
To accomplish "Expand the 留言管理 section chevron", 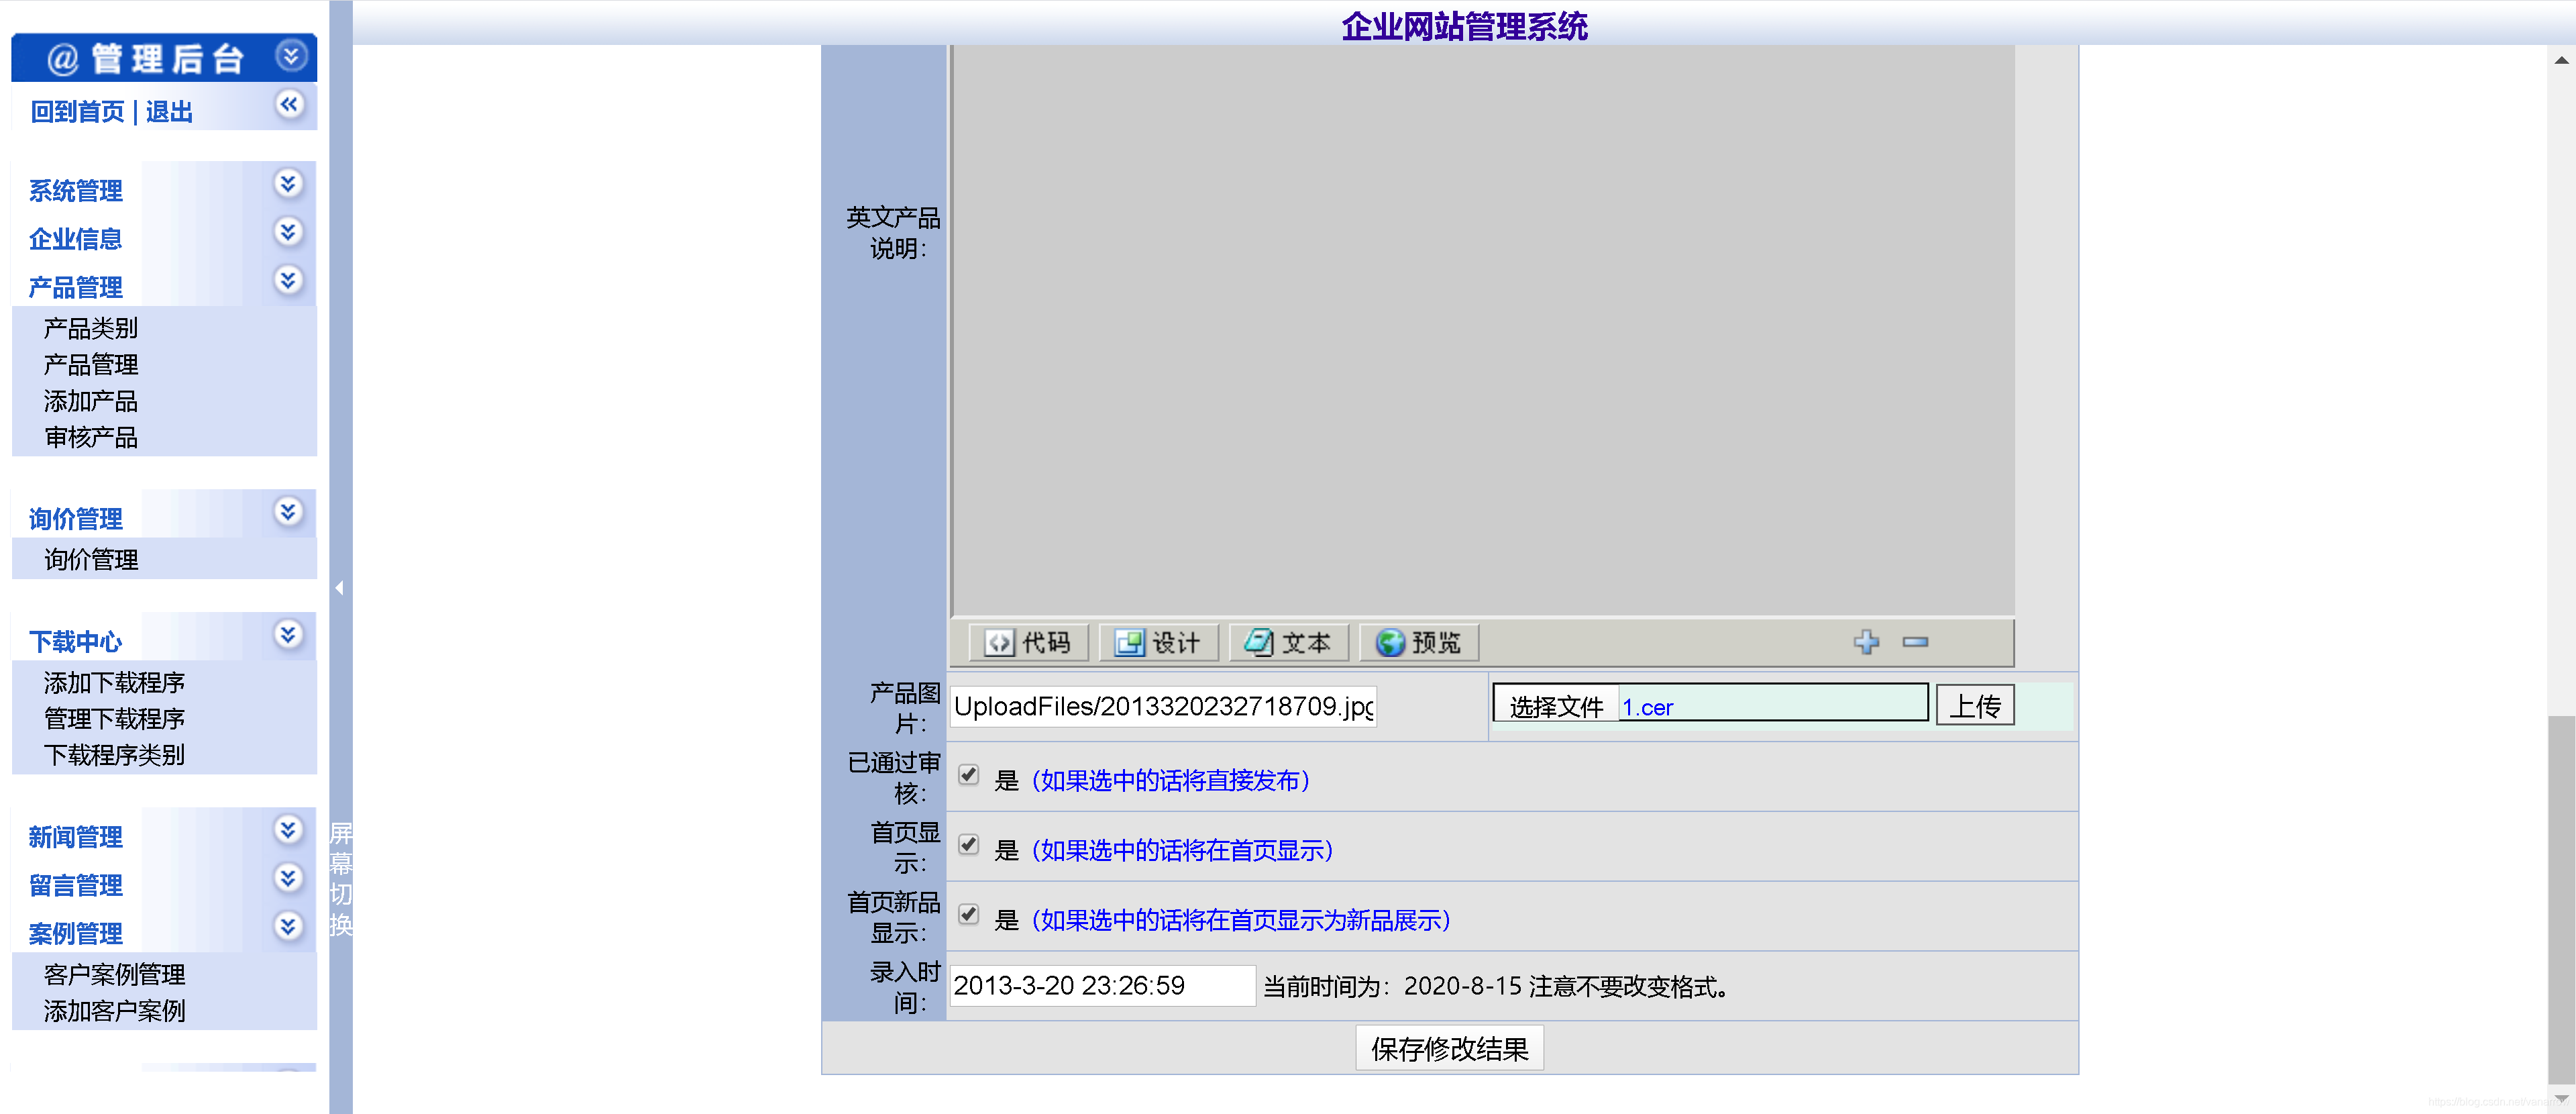I will [x=288, y=878].
